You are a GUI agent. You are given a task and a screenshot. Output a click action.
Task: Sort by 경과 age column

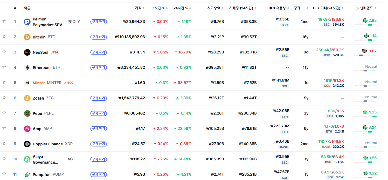(x=301, y=8)
